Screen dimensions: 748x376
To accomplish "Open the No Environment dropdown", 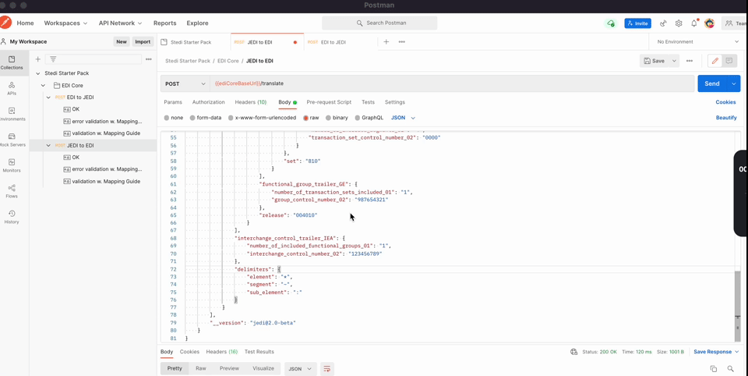I will click(x=697, y=42).
